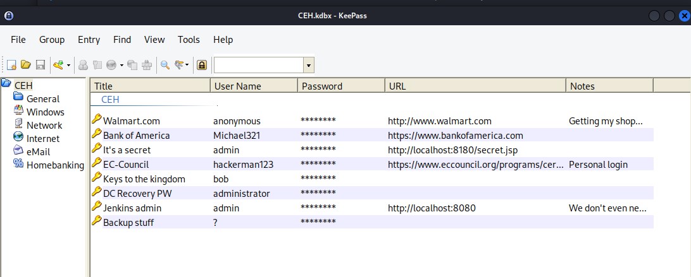Screen dimensions: 691x277
Task: Expand the Show Entries dropdown arrow
Action: coord(187,65)
